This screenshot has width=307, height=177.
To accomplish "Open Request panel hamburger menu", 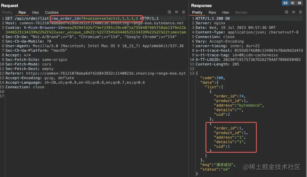I will click(x=183, y=12).
